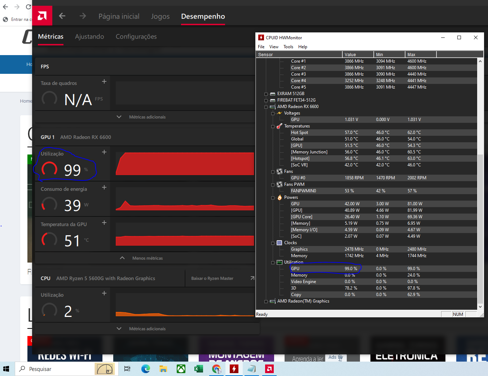This screenshot has height=376, width=488.
Task: Click the Powers flame icon
Action: (x=280, y=197)
